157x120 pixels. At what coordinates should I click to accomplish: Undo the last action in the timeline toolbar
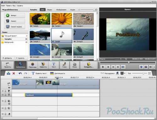[x=20, y=73]
